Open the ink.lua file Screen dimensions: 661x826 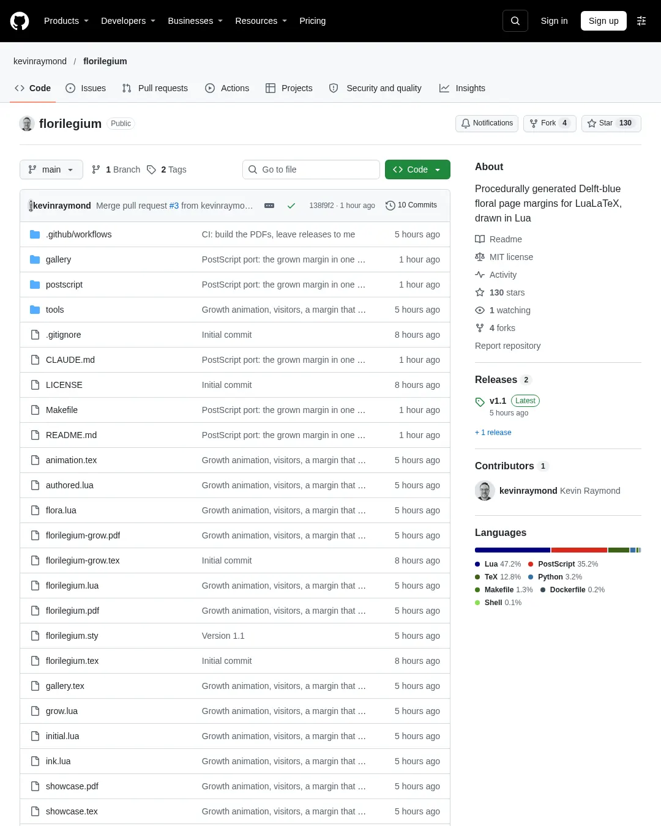coord(58,761)
